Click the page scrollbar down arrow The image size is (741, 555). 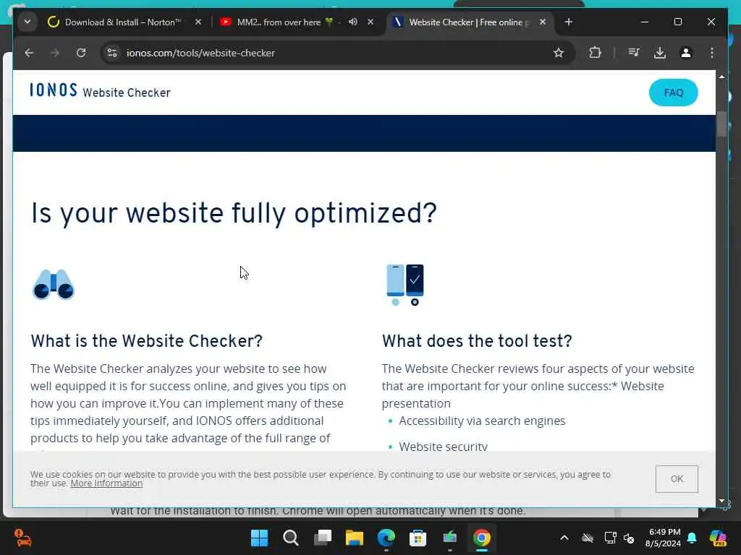[x=721, y=500]
